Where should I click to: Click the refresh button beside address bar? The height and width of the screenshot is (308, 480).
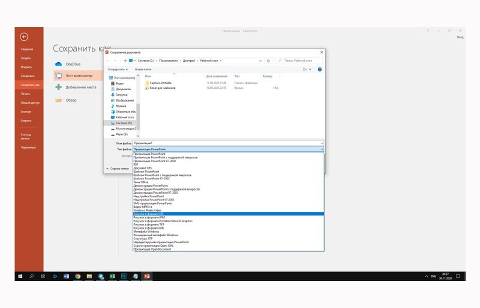[268, 61]
